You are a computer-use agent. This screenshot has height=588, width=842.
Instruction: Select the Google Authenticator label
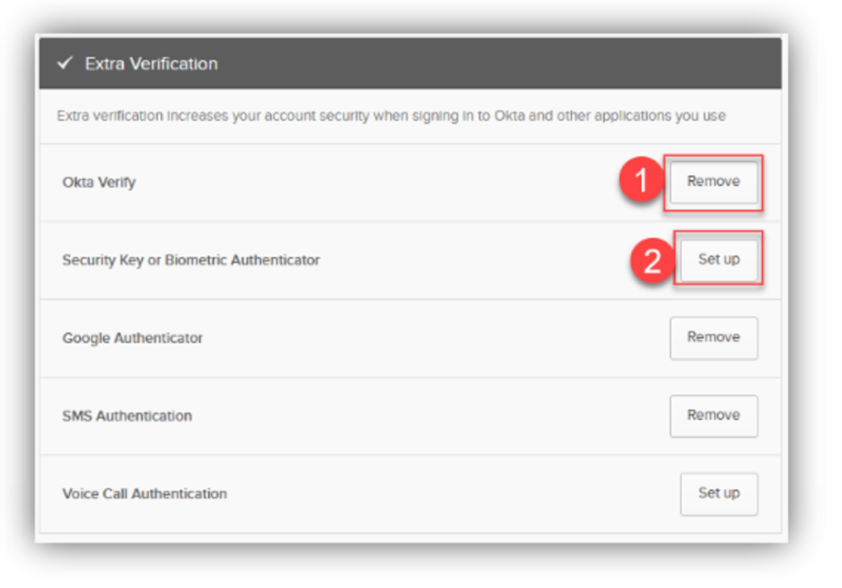tap(133, 338)
